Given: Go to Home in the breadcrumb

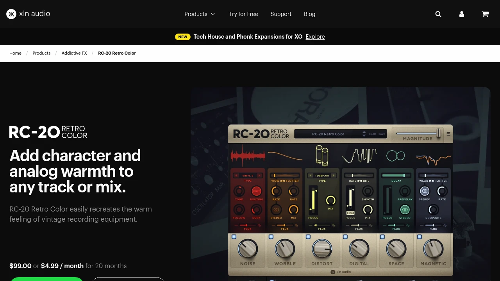Looking at the screenshot, I should tap(15, 53).
